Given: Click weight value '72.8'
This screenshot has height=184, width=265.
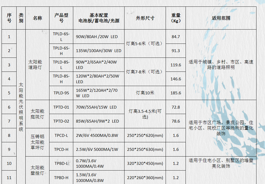Looking at the screenshot, I should point(176,107).
